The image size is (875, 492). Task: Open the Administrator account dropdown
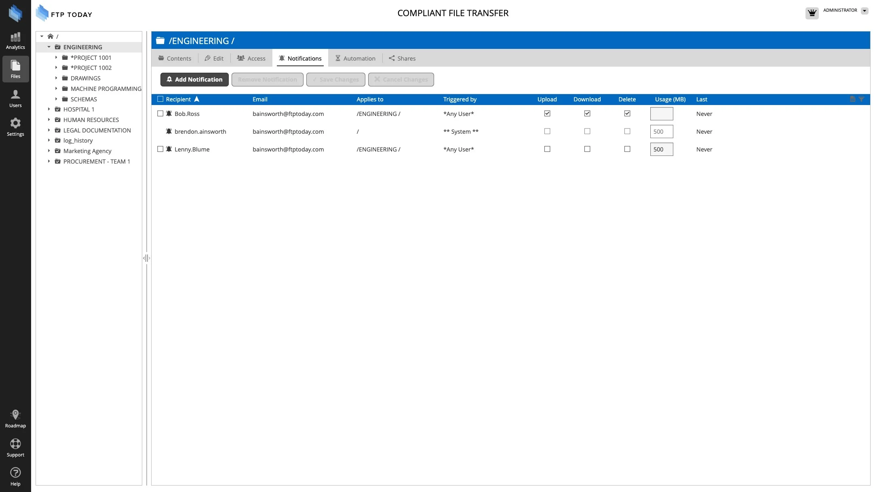(864, 11)
